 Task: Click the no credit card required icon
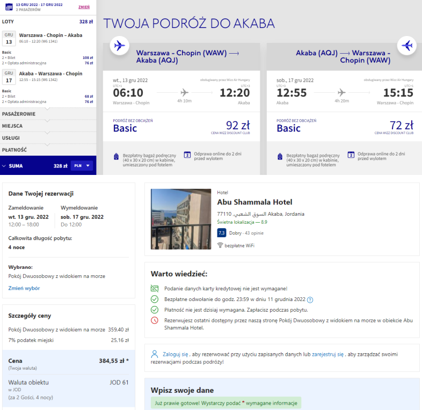(155, 289)
